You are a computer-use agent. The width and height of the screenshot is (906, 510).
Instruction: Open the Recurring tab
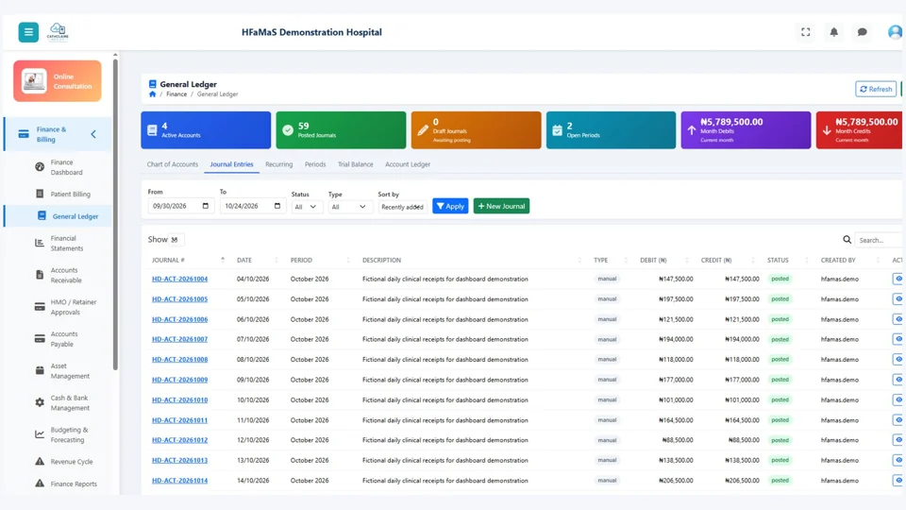coord(279,164)
